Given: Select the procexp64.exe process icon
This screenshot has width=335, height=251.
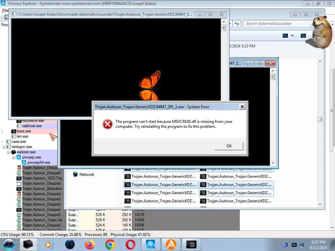Looking at the screenshot, I should tap(24, 163).
